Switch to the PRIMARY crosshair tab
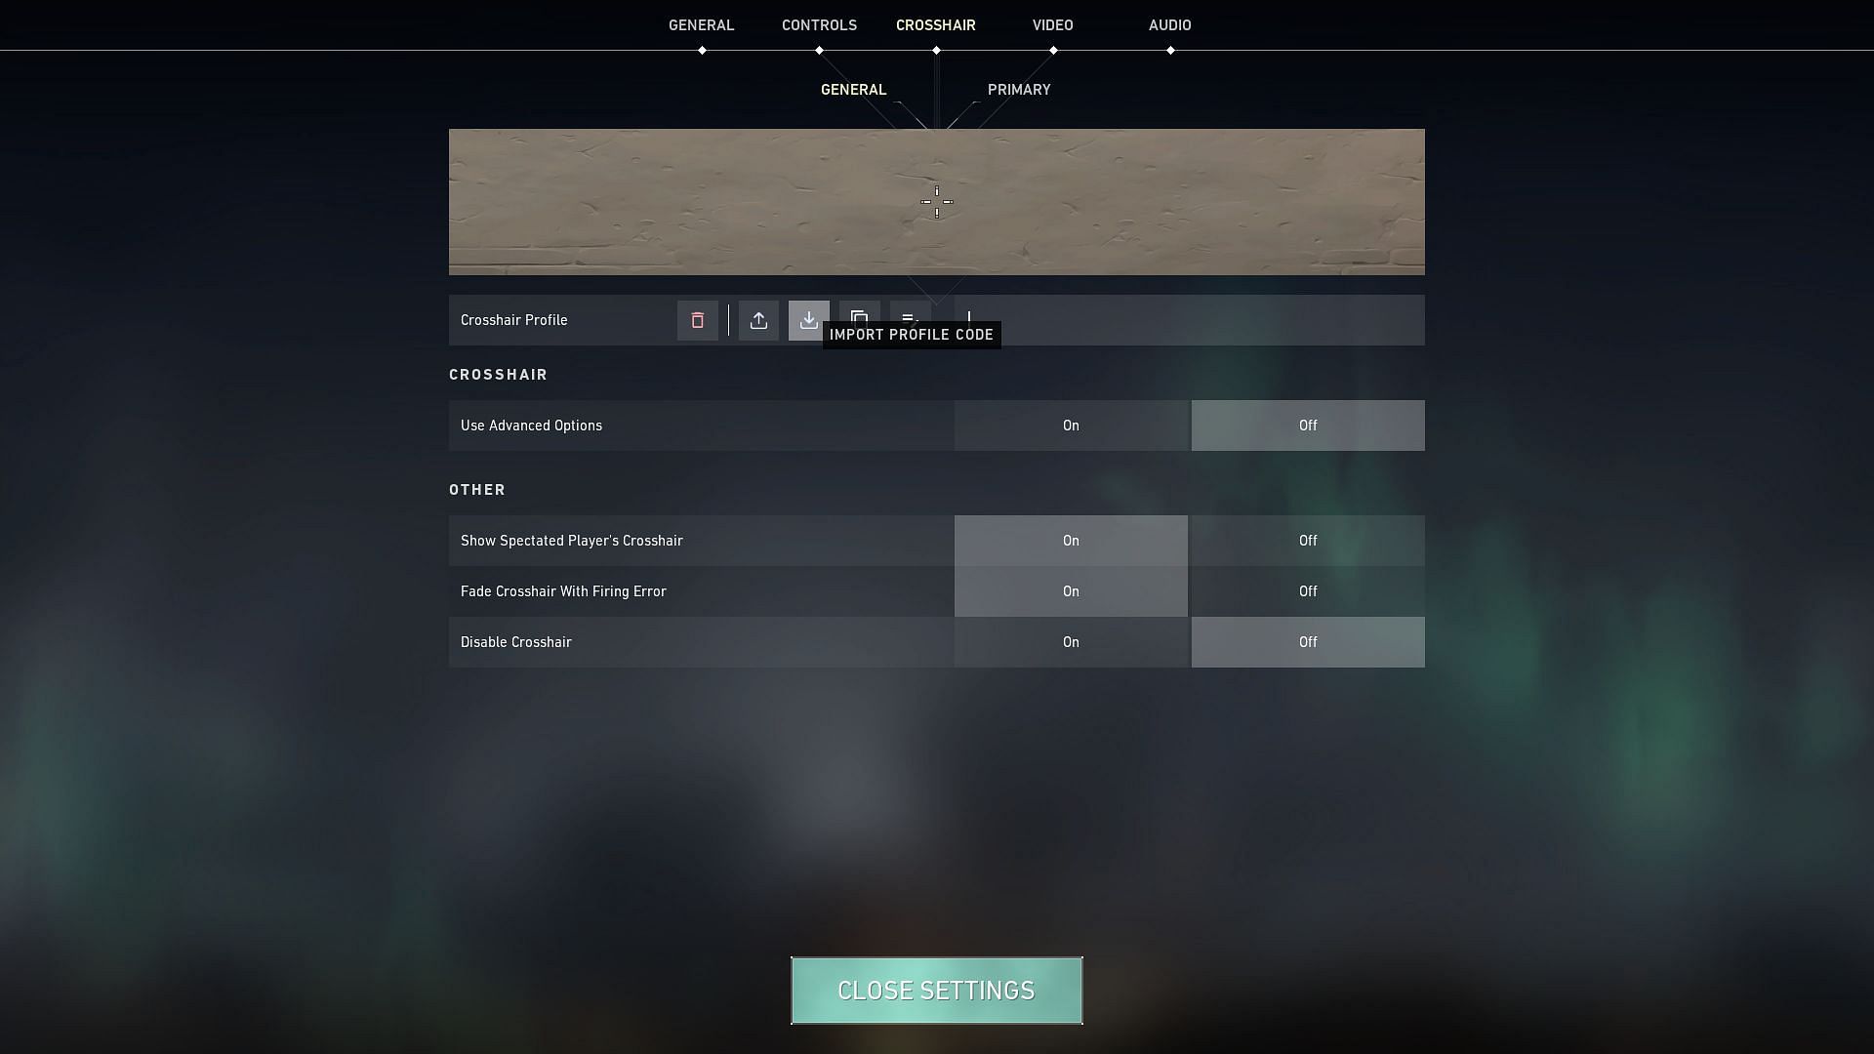This screenshot has width=1874, height=1054. [1018, 89]
